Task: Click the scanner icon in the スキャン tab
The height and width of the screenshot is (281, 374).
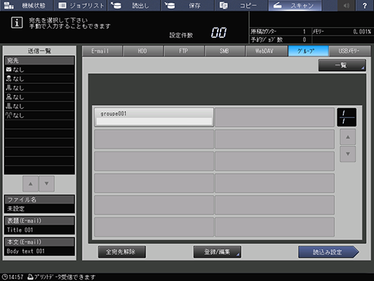Action: point(278,5)
